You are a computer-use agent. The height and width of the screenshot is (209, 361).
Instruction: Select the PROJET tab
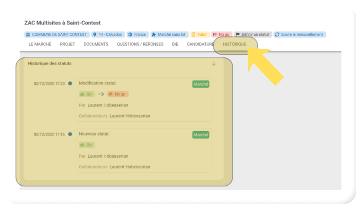[x=67, y=44]
